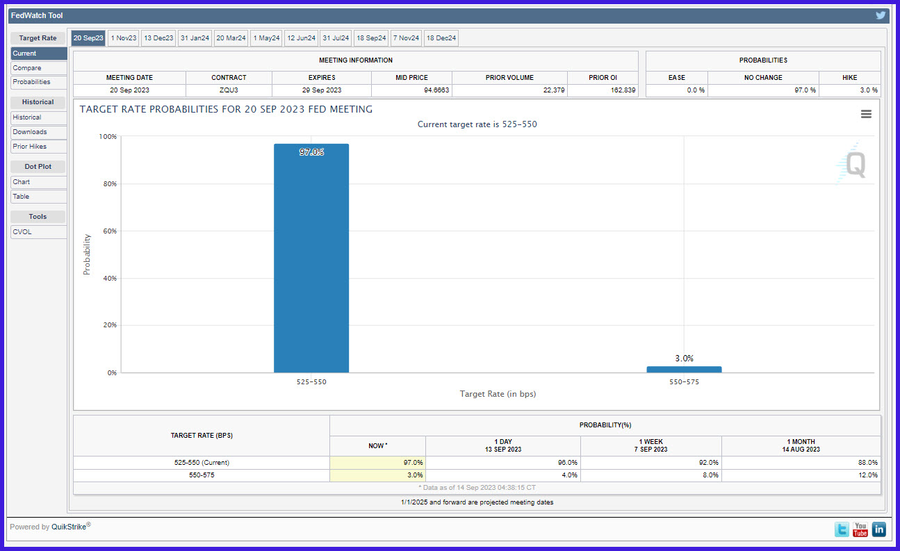Click the small 550-575 probability bar
The height and width of the screenshot is (551, 900).
coord(684,369)
